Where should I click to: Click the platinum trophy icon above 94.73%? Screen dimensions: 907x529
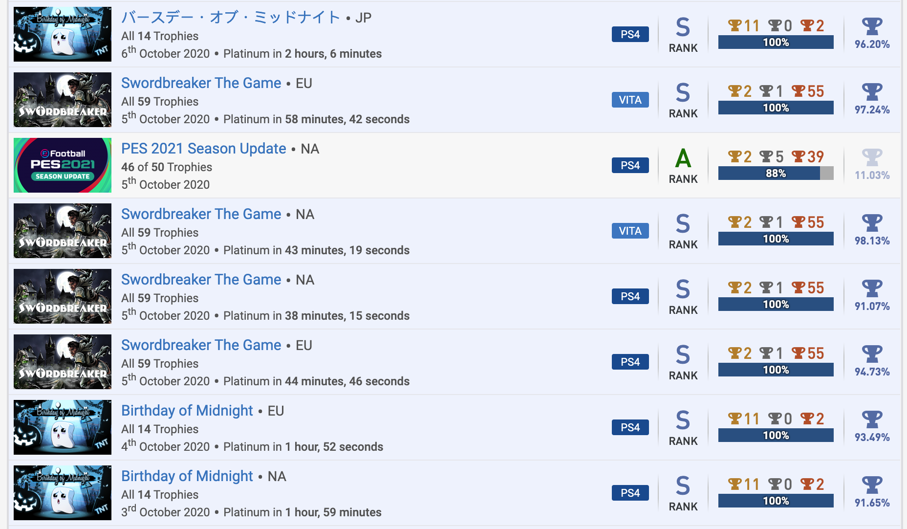pyautogui.click(x=872, y=354)
